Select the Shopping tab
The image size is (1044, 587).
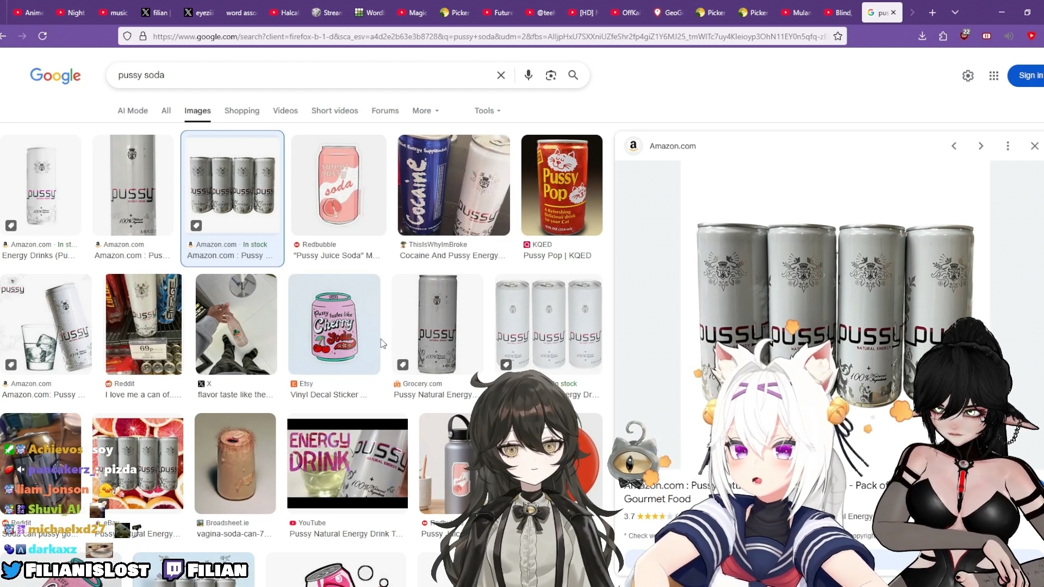click(x=242, y=110)
